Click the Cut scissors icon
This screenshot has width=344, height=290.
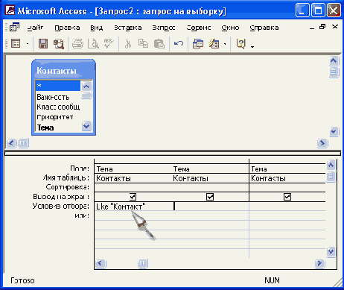click(128, 44)
